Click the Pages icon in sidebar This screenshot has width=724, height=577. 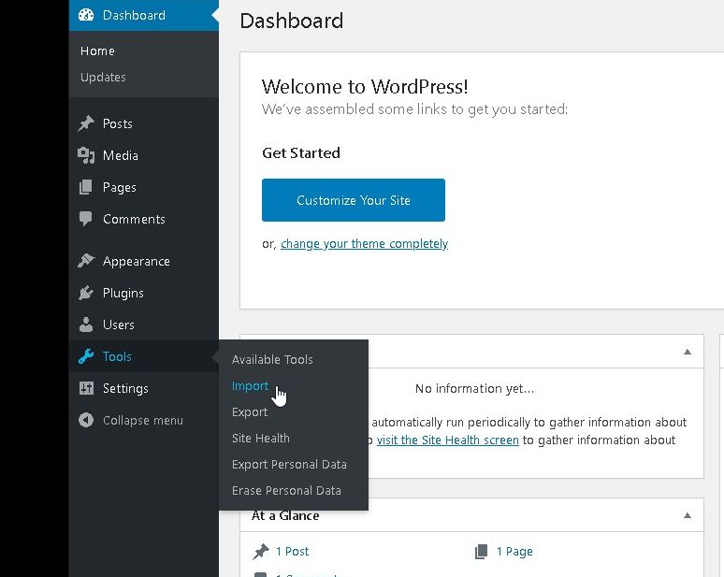87,187
